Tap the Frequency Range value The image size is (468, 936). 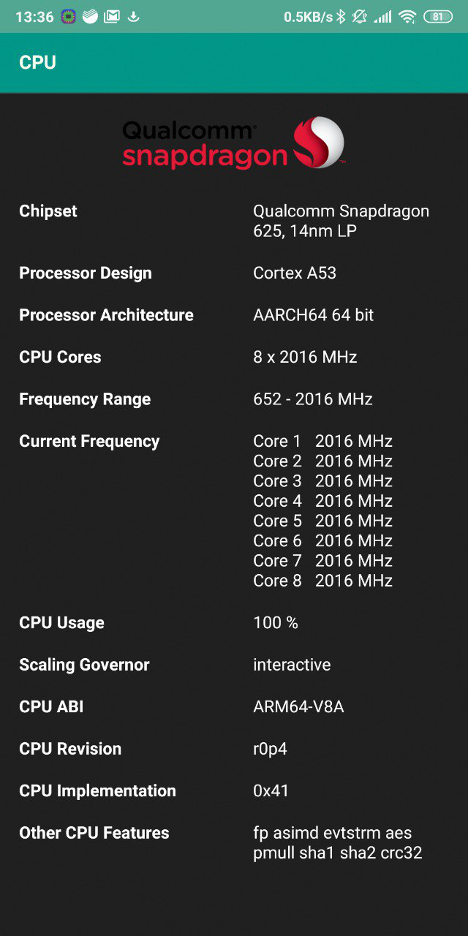pyautogui.click(x=313, y=399)
